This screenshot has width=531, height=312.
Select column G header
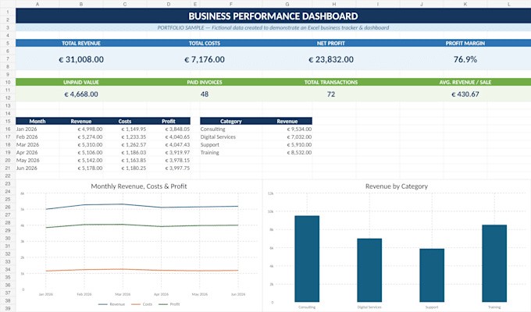point(287,4)
